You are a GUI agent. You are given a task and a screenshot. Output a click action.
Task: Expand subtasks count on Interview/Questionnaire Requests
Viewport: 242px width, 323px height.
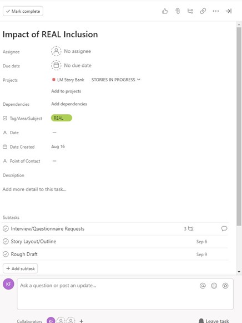click(x=189, y=229)
